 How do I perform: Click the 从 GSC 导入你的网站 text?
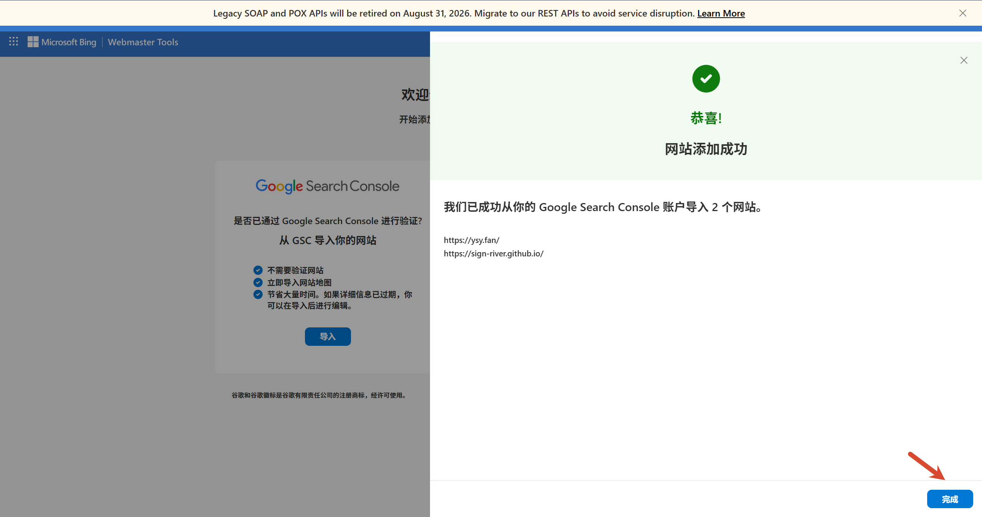coord(328,240)
